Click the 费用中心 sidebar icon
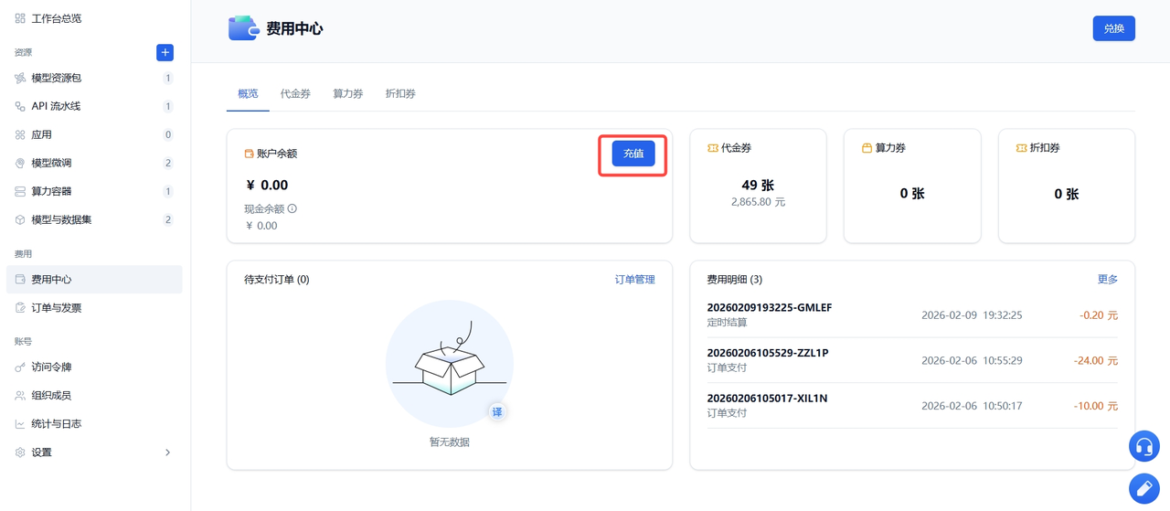The image size is (1170, 511). tap(20, 280)
